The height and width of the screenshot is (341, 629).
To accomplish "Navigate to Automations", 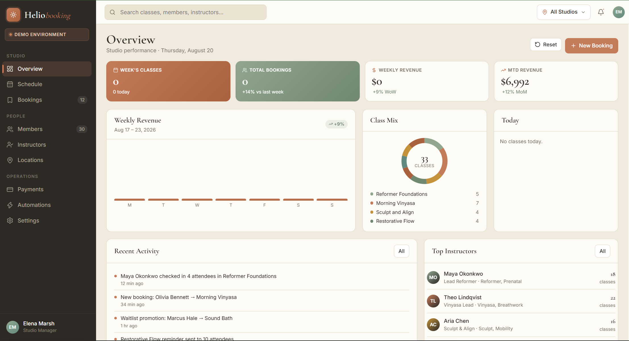I will click(47, 205).
